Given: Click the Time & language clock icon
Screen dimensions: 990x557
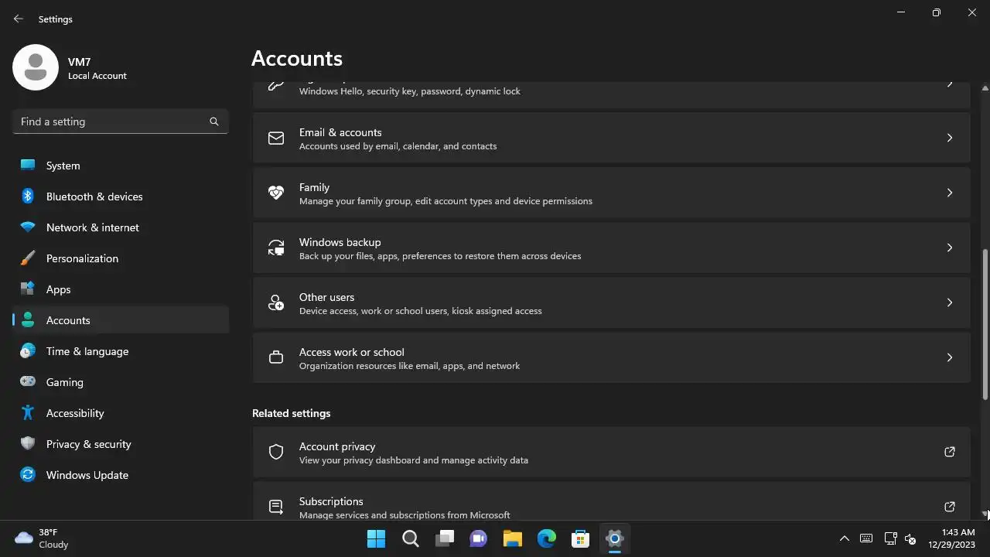Looking at the screenshot, I should [28, 351].
